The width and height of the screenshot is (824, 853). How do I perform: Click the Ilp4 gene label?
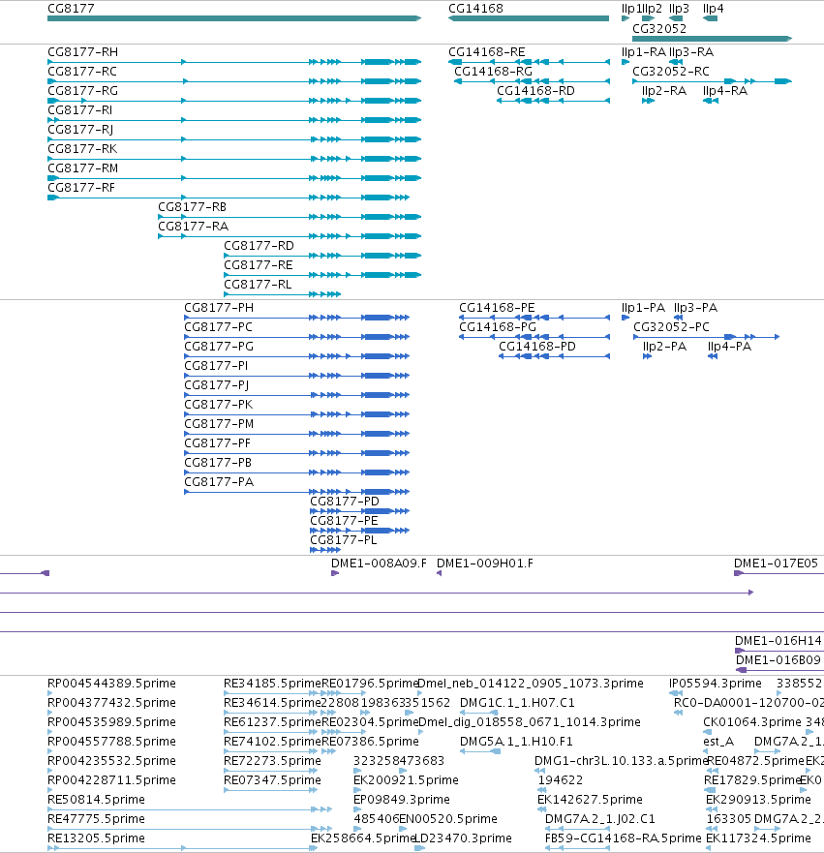pos(713,8)
